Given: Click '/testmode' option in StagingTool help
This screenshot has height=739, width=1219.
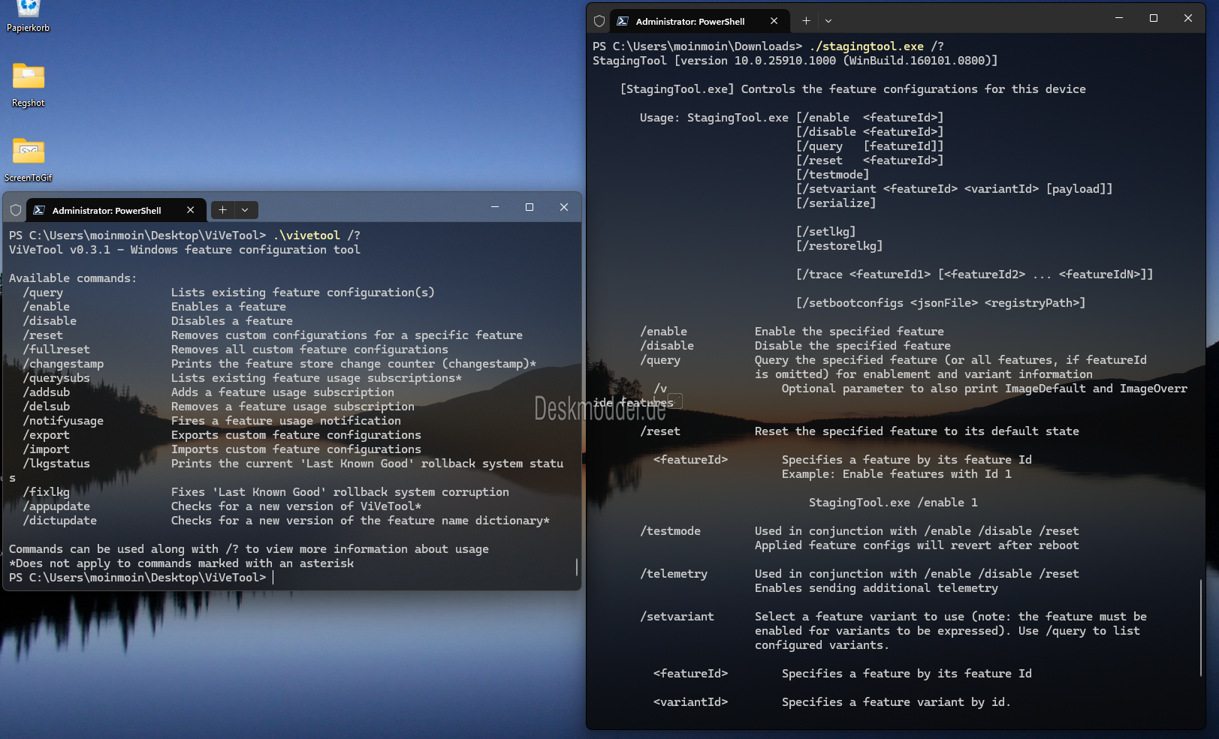Looking at the screenshot, I should coord(671,531).
